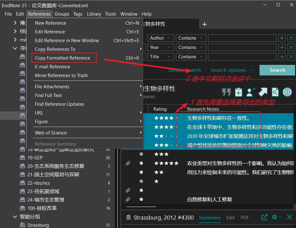Click the Share Library person-plus icon
296x228 pixels.
click(x=251, y=92)
